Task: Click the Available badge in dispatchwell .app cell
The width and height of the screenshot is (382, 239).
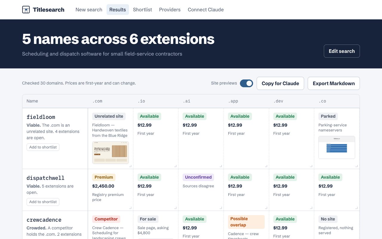Action: pyautogui.click(x=240, y=177)
